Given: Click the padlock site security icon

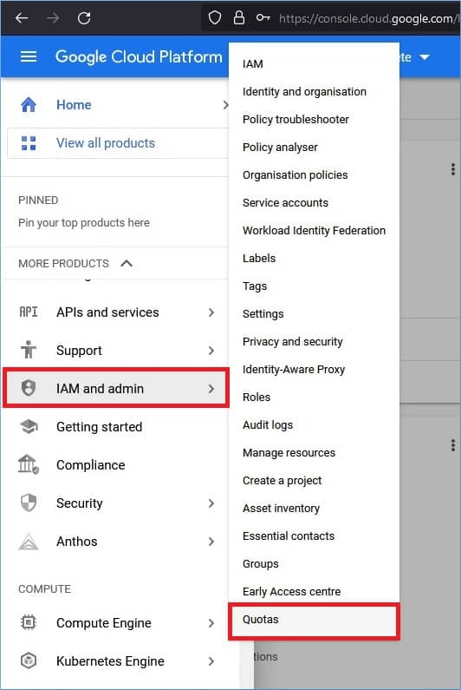Looking at the screenshot, I should tap(239, 17).
